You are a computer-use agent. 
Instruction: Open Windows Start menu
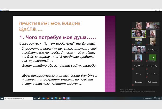tap(2, 98)
